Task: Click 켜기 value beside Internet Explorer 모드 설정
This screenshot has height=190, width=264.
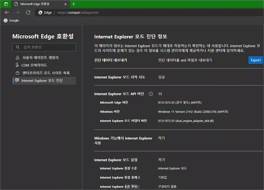Action: click(x=161, y=160)
